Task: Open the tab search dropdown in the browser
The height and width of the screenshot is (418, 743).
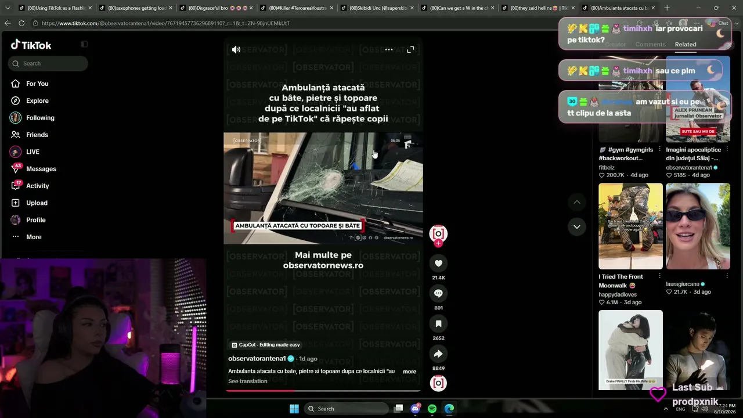Action: coord(8,8)
